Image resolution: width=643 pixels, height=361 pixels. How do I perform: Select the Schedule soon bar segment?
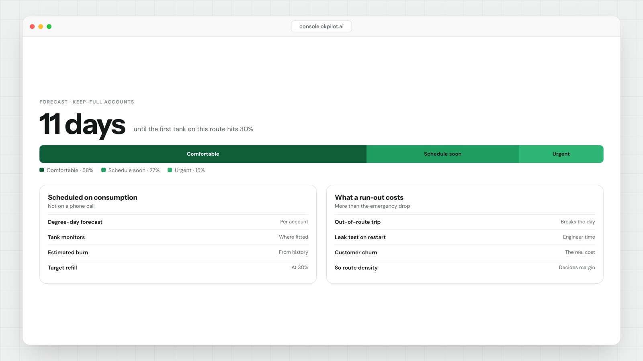coord(442,154)
